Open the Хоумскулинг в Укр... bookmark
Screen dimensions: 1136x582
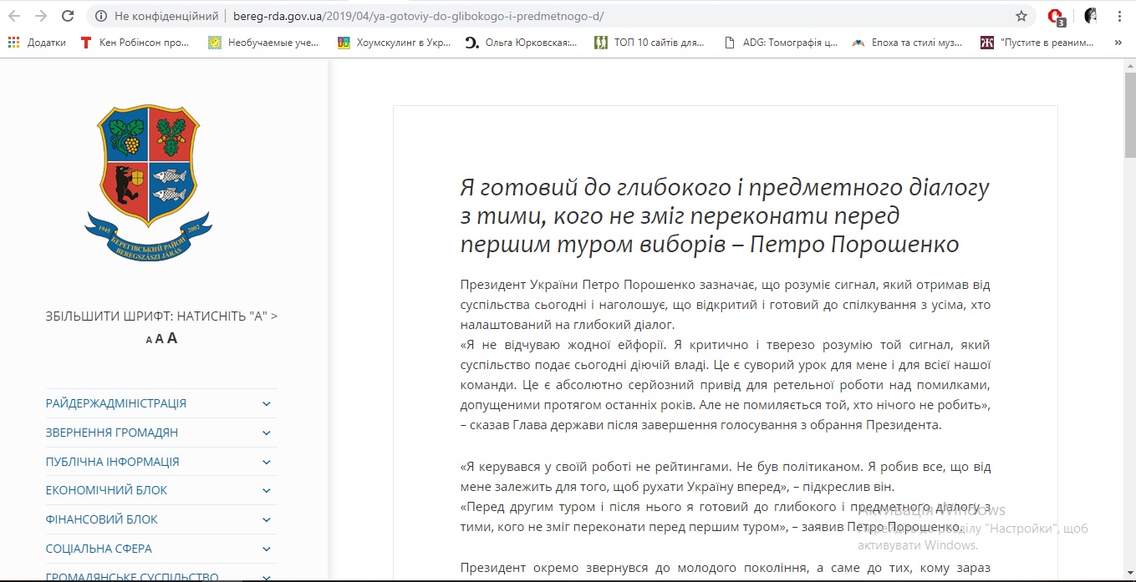[x=395, y=42]
